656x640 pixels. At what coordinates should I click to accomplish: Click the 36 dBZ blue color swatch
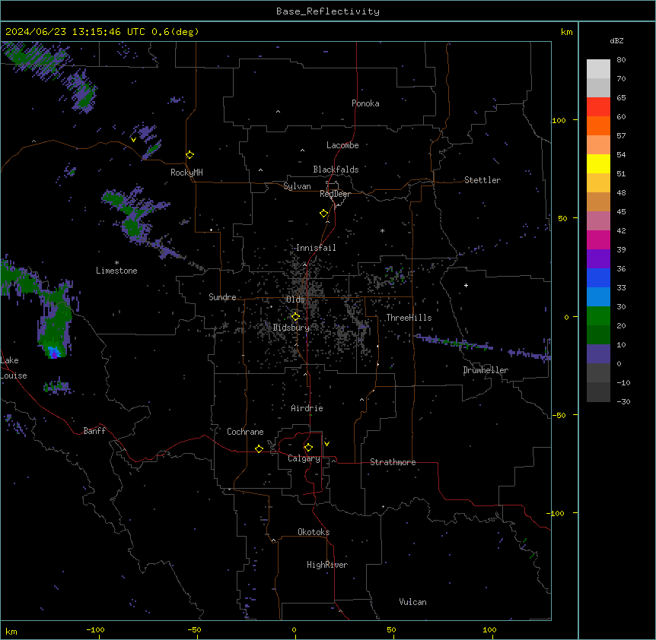[x=598, y=277]
